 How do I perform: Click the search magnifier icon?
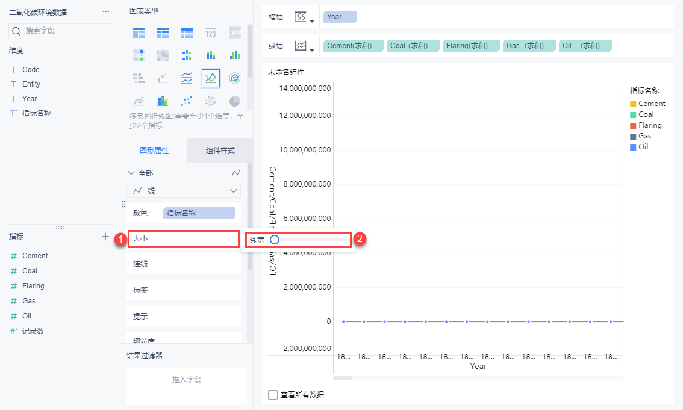point(16,31)
